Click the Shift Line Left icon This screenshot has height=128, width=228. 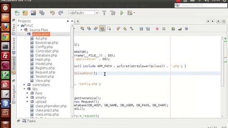pyautogui.click(x=141, y=28)
